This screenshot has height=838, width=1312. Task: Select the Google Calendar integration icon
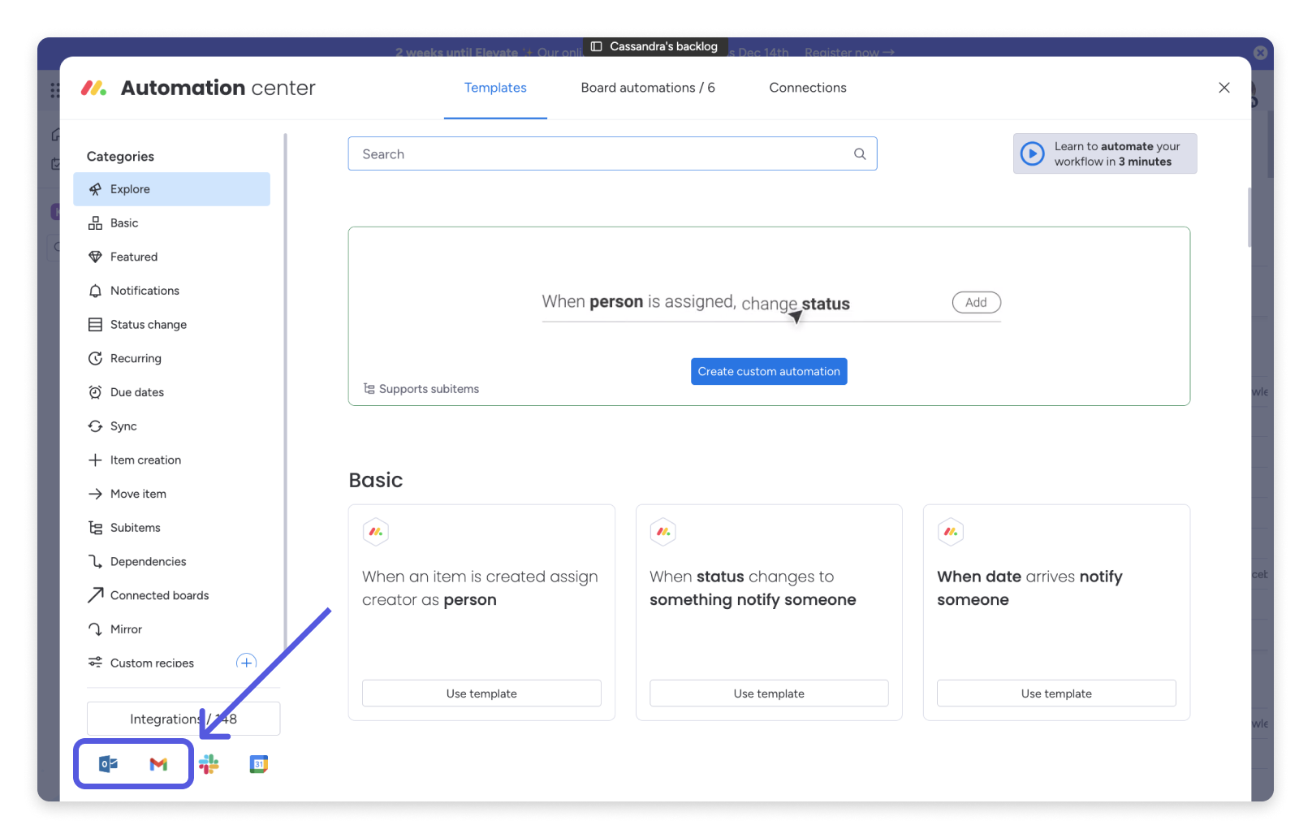coord(258,763)
